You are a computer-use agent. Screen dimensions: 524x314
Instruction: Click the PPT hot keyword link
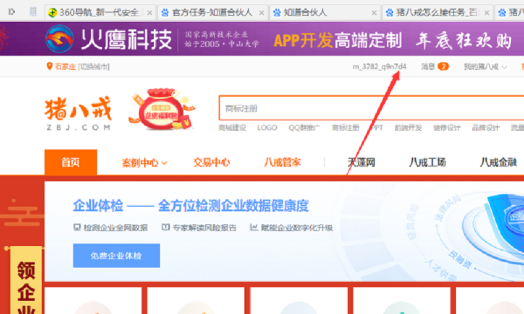[377, 128]
